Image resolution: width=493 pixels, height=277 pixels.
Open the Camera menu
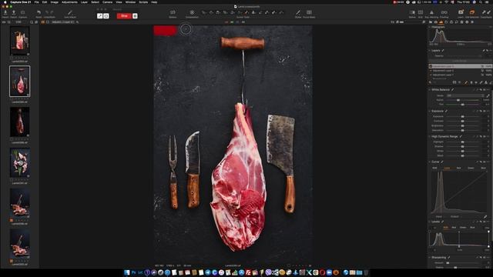[x=107, y=2]
